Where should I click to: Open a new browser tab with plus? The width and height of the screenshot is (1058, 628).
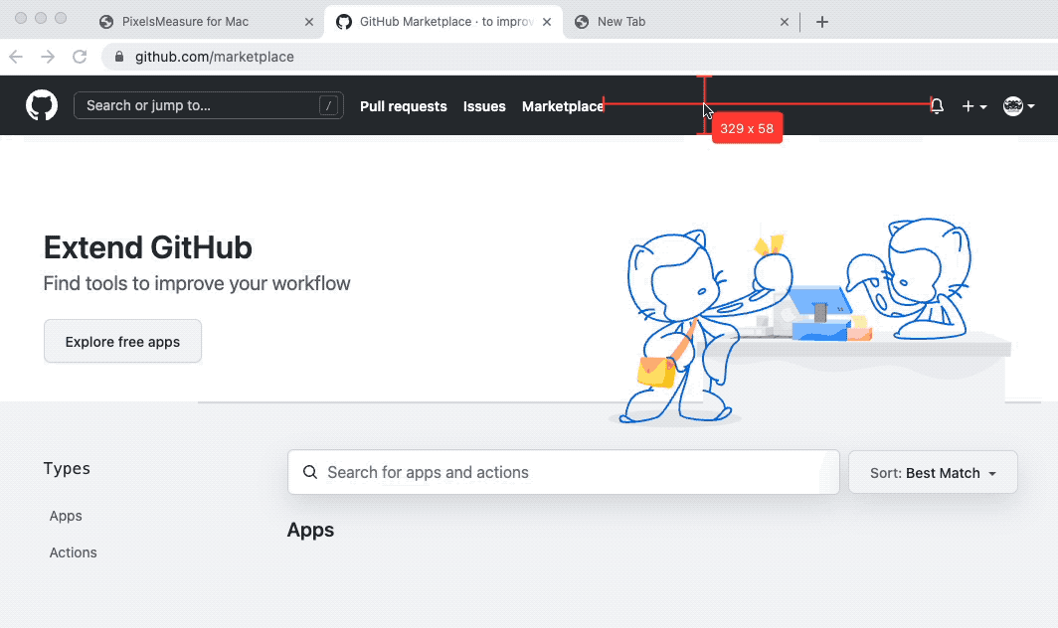[x=822, y=22]
